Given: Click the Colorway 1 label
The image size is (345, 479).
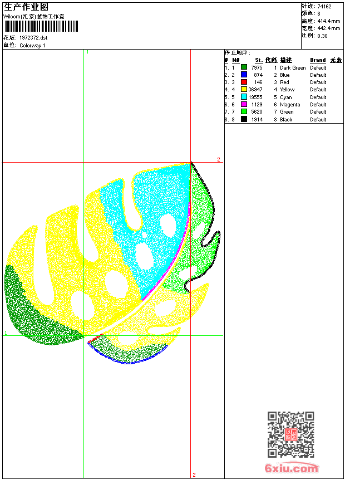Looking at the screenshot, I should (x=32, y=46).
